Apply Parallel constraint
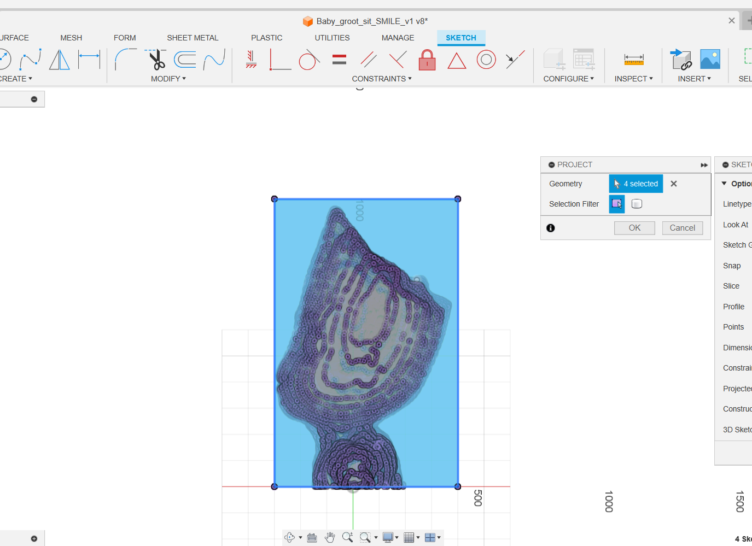This screenshot has height=546, width=752. click(369, 60)
